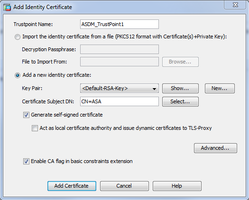249x200 pixels.
Task: Click the Certificate Subject DN label
Action: point(48,101)
